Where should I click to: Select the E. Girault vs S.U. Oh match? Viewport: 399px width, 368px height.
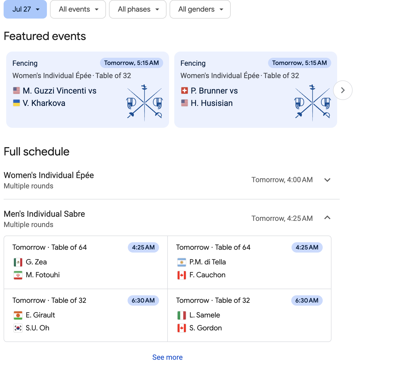[x=86, y=315]
